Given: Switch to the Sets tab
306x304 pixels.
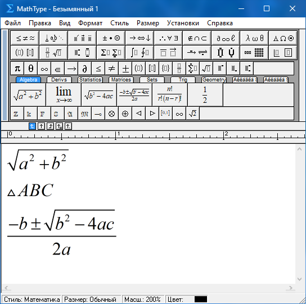Looking at the screenshot, I should click(x=152, y=80).
